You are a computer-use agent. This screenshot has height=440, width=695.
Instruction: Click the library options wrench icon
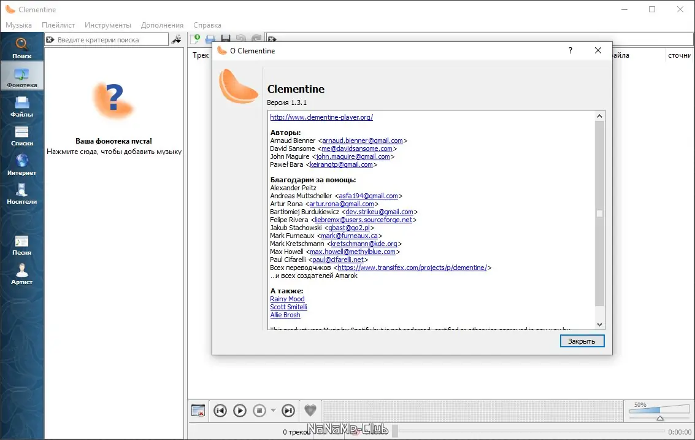177,39
